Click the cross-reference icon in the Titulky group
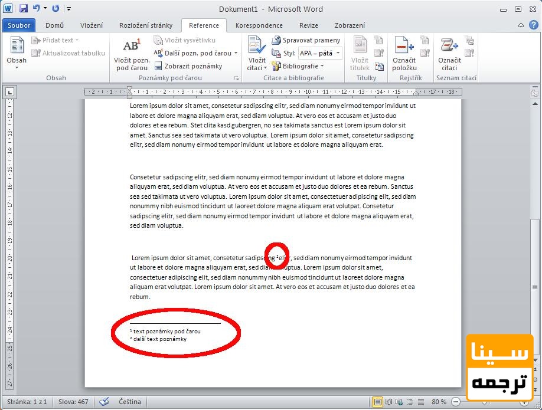The height and width of the screenshot is (410, 542). (x=379, y=66)
